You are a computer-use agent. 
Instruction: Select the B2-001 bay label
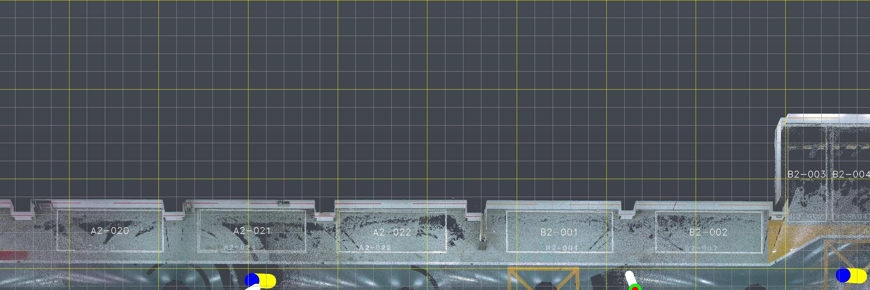(559, 232)
